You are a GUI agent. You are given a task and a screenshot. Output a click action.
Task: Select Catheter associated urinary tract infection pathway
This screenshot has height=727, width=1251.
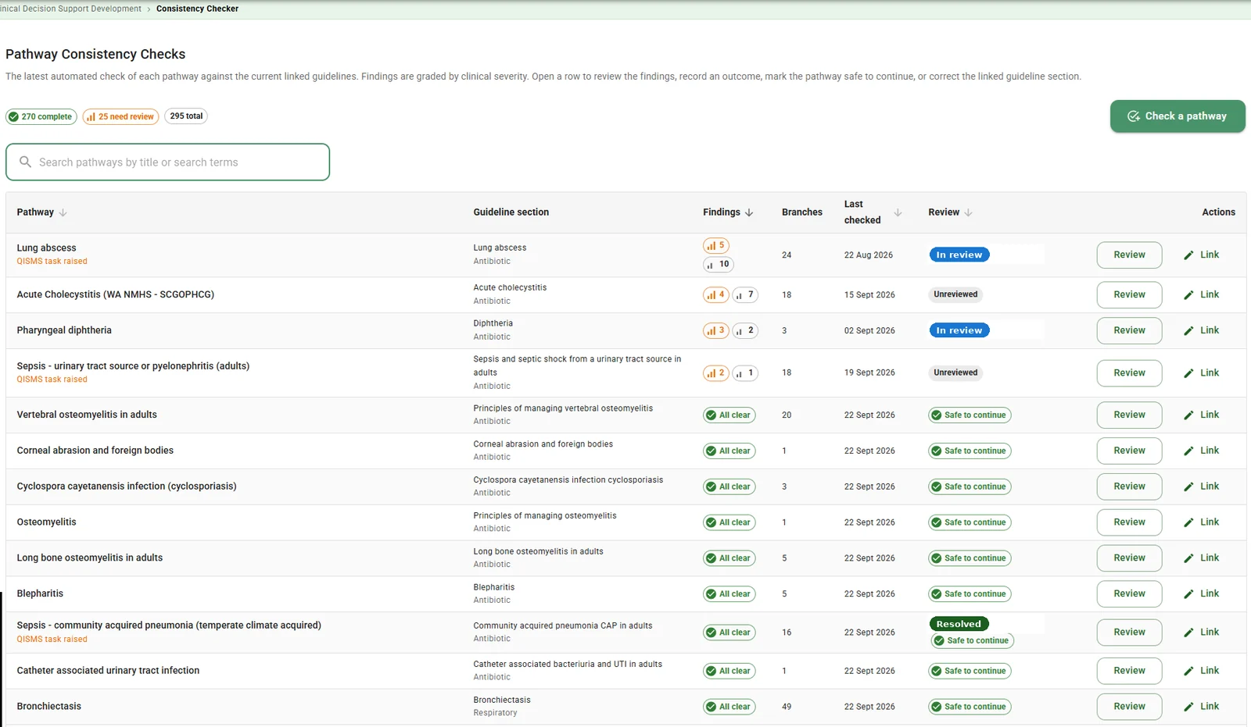(x=108, y=671)
